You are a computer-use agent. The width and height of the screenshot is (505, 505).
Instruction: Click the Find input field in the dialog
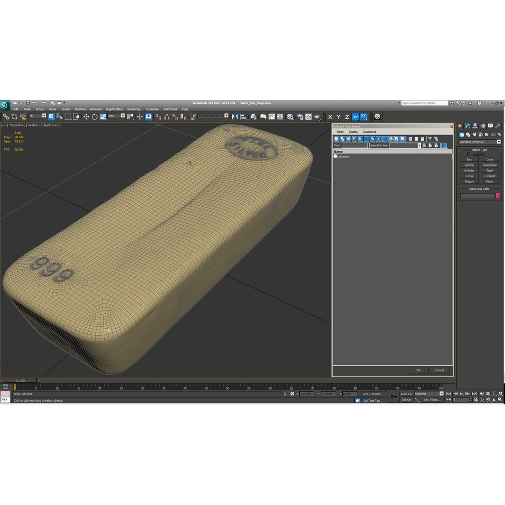354,145
